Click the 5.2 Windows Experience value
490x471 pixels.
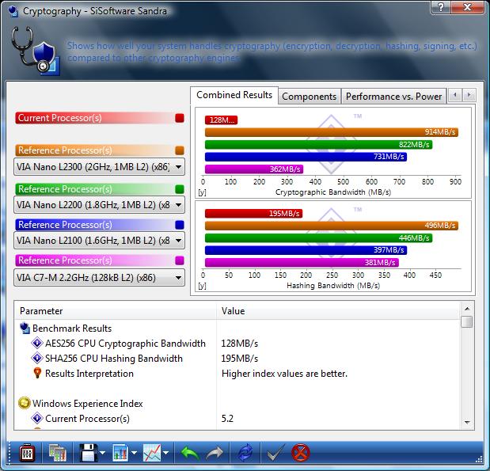[227, 419]
